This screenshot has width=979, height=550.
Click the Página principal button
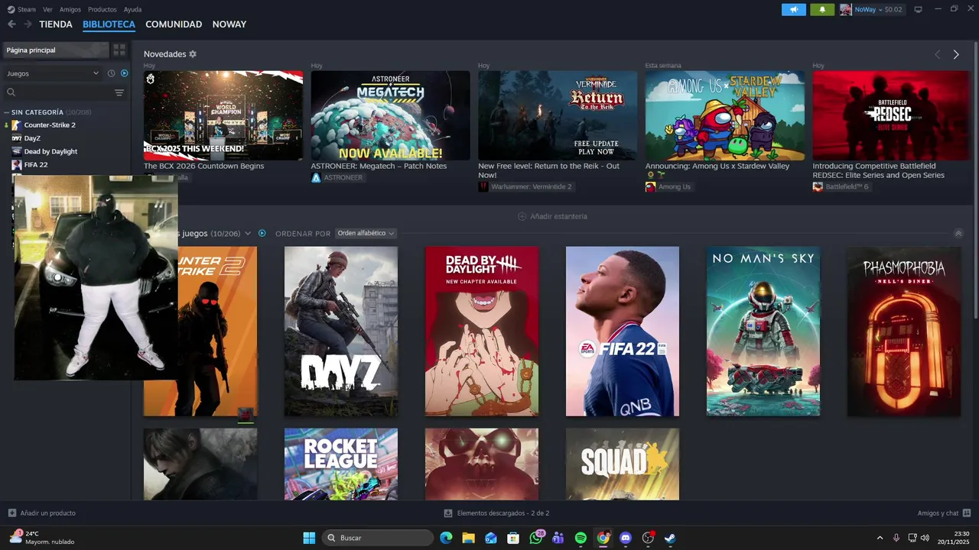tap(56, 50)
